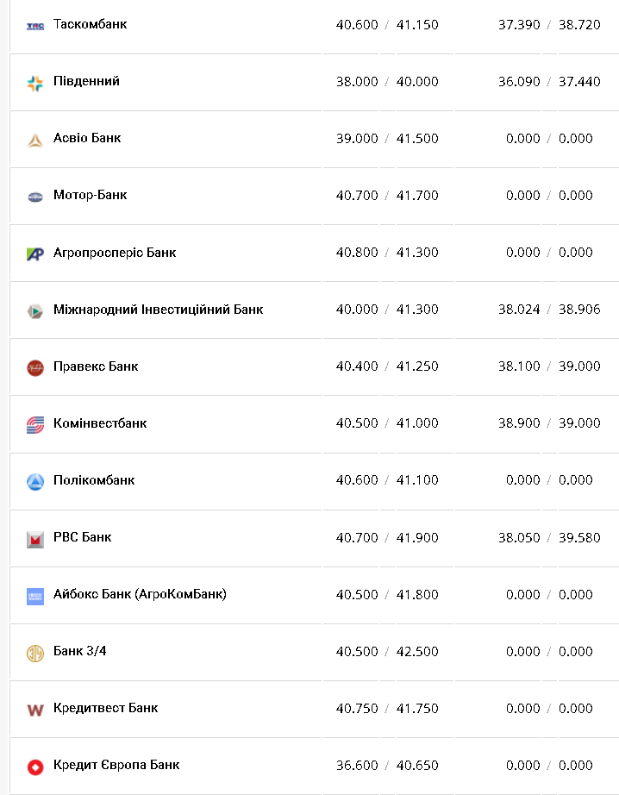
Task: Click the Мотор-Банк logo icon
Action: [35, 197]
